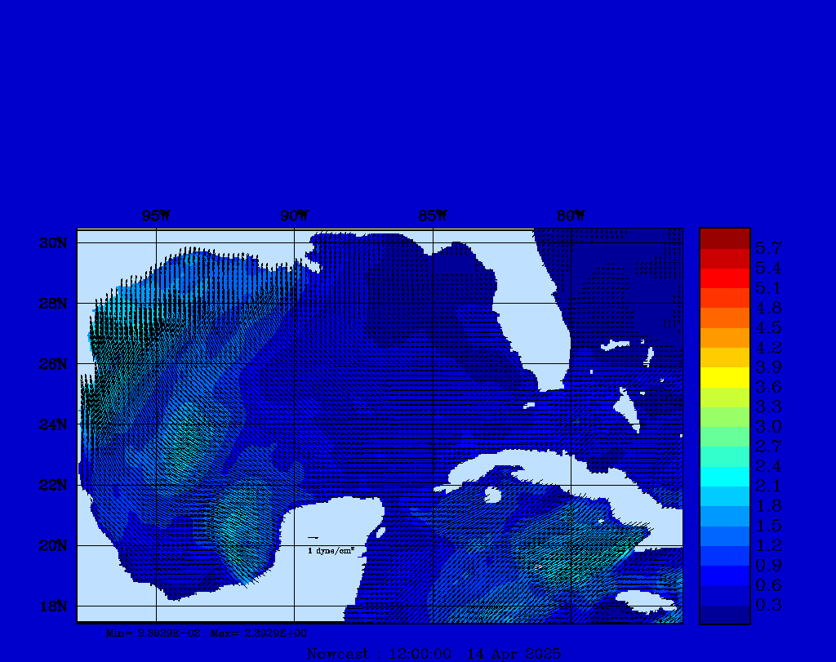Click the 14 Apr 2025 date text
This screenshot has height=662, width=836.
(514, 654)
